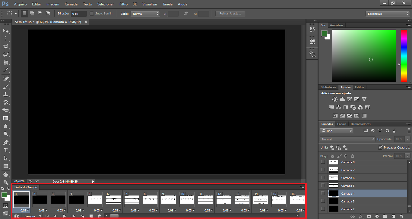Open the Sempre looping options dropdown
412x219 pixels.
[33, 216]
